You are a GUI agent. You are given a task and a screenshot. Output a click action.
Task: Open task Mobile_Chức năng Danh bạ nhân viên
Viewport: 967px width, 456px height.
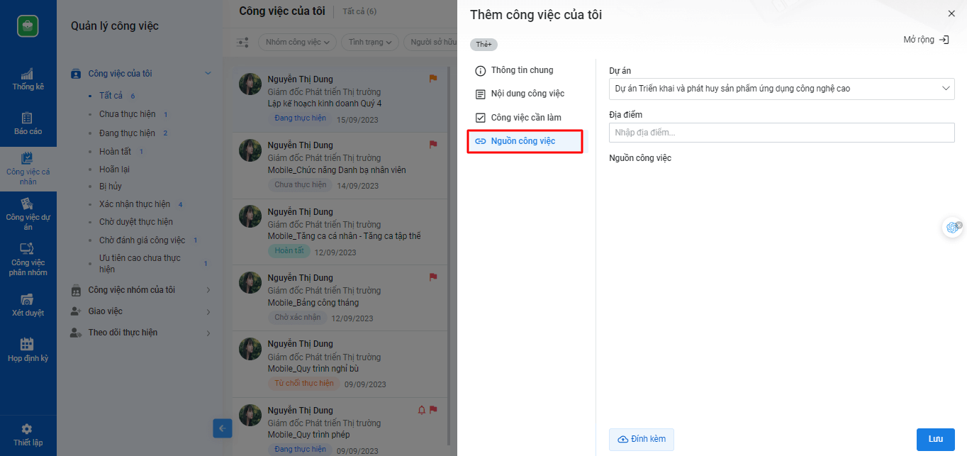tap(337, 170)
